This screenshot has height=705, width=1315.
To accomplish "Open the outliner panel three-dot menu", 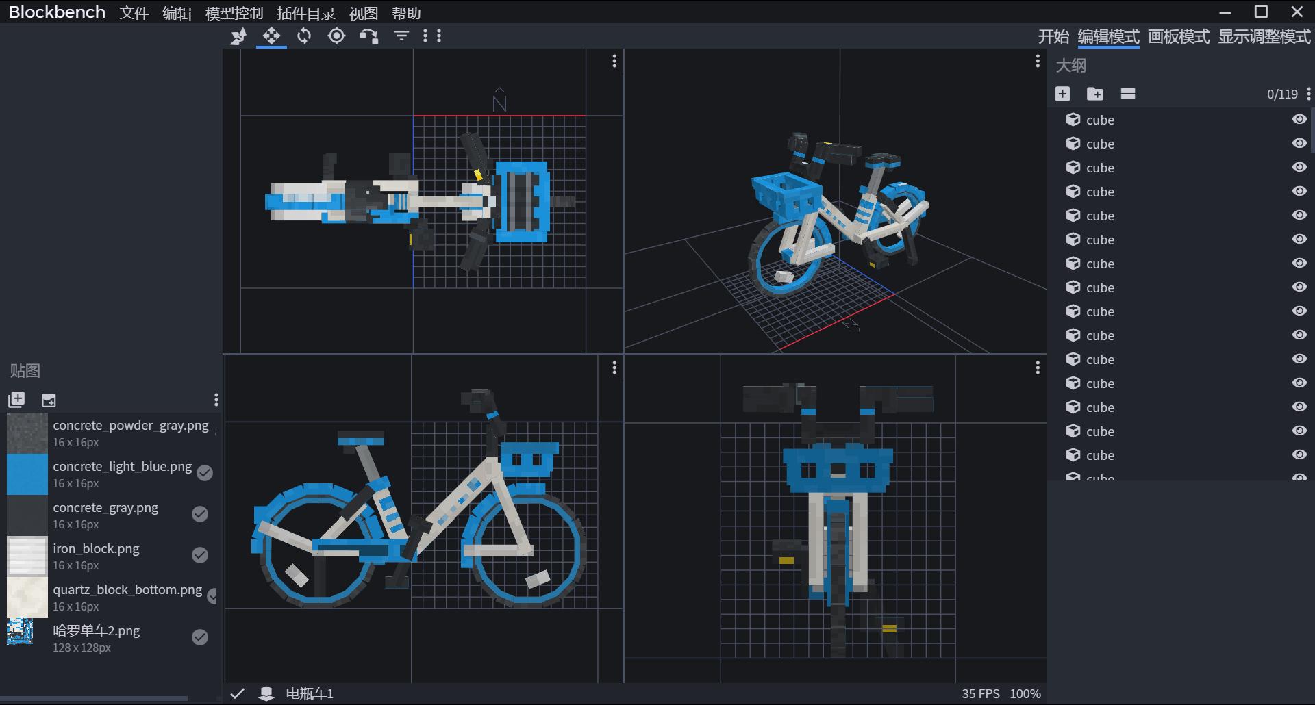I will click(x=1308, y=94).
